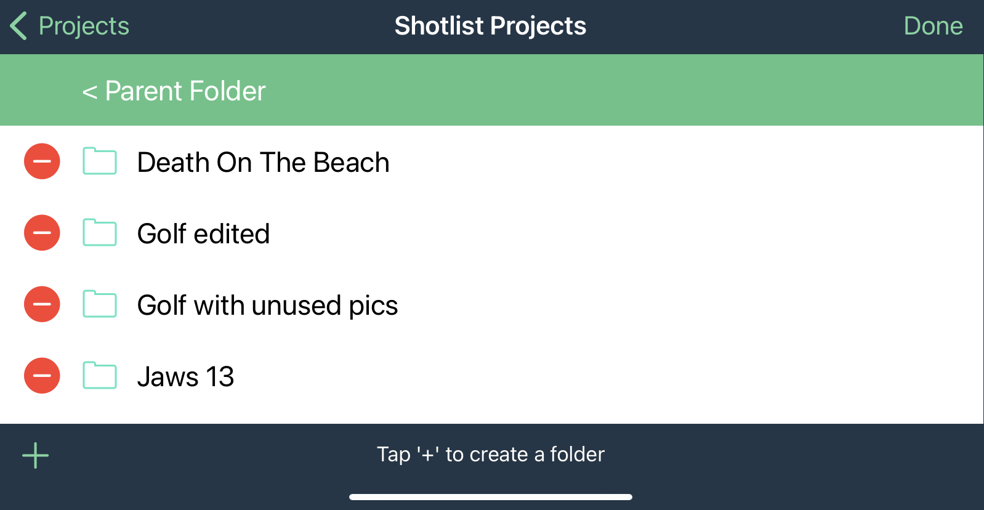Viewport: 984px width, 510px height.
Task: Open the Golf edited folder
Action: (x=203, y=234)
